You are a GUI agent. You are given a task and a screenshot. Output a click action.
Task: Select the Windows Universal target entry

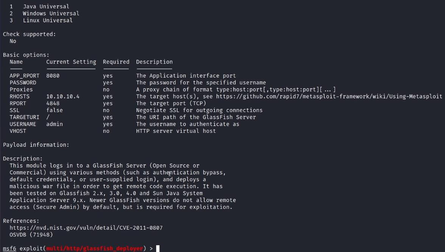(x=51, y=13)
